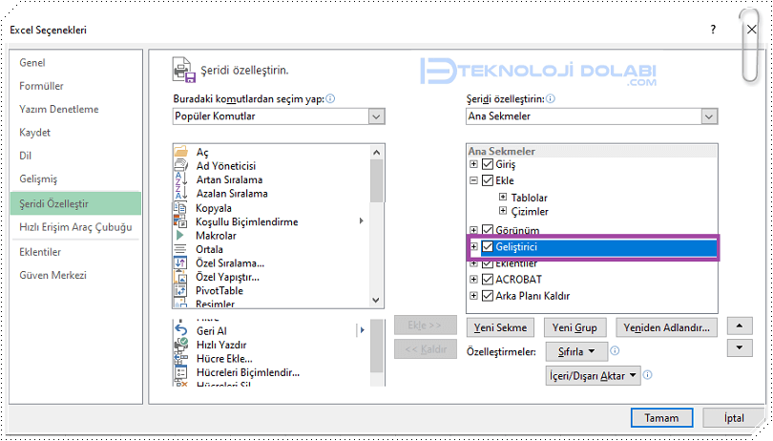The image size is (773, 441).
Task: Toggle the ACROBAT tab checkbox
Action: tap(489, 280)
